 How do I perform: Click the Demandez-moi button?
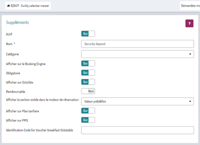190,6
